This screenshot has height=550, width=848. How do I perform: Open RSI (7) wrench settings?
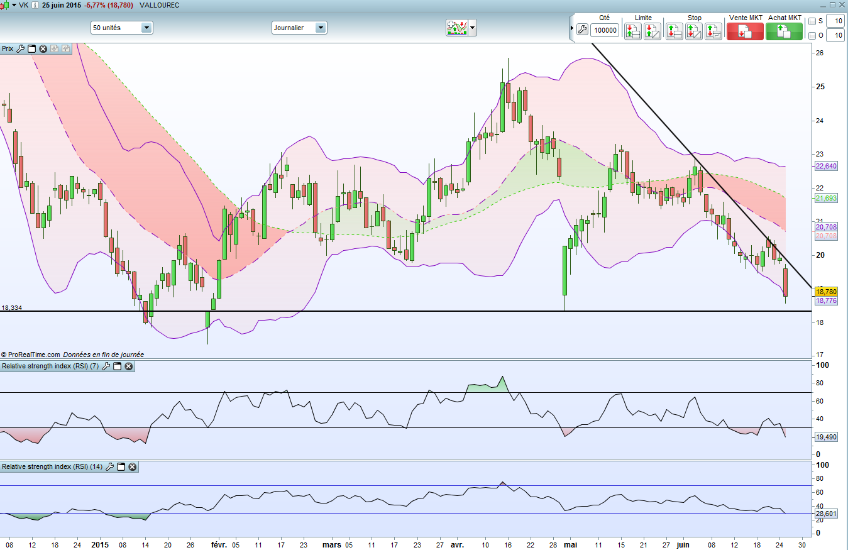(x=106, y=366)
